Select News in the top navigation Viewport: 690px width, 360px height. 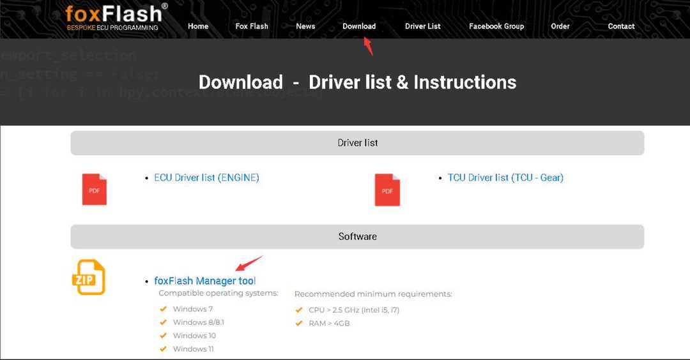(x=305, y=26)
